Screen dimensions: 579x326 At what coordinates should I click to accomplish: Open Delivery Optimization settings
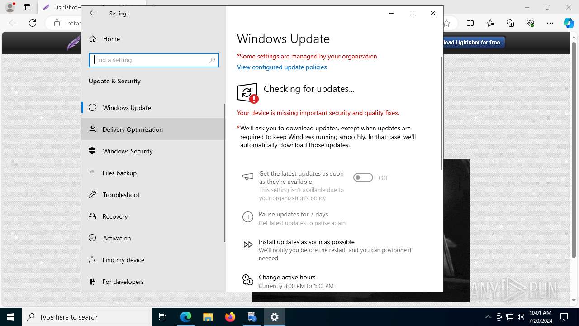pos(153,129)
